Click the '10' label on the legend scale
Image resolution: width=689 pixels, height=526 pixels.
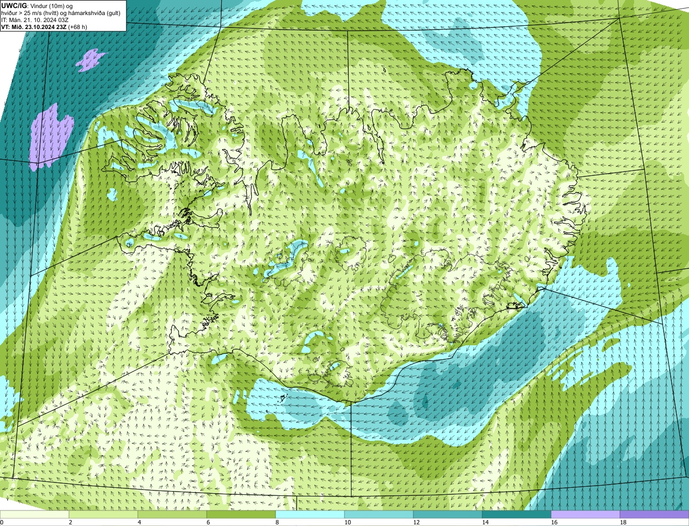(x=348, y=522)
